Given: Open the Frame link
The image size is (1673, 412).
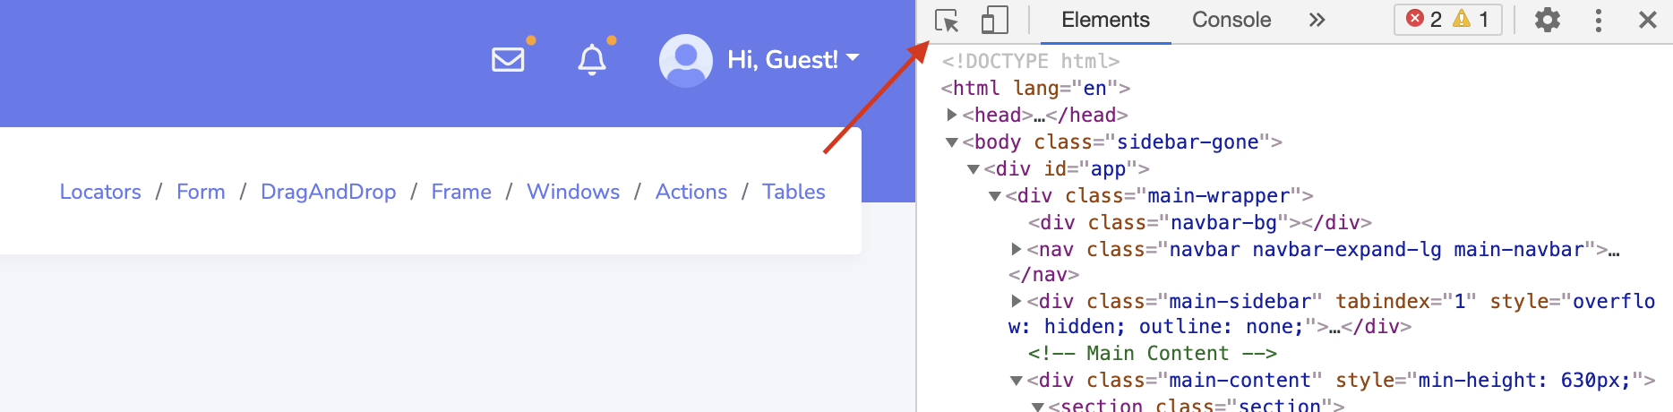Looking at the screenshot, I should [461, 192].
